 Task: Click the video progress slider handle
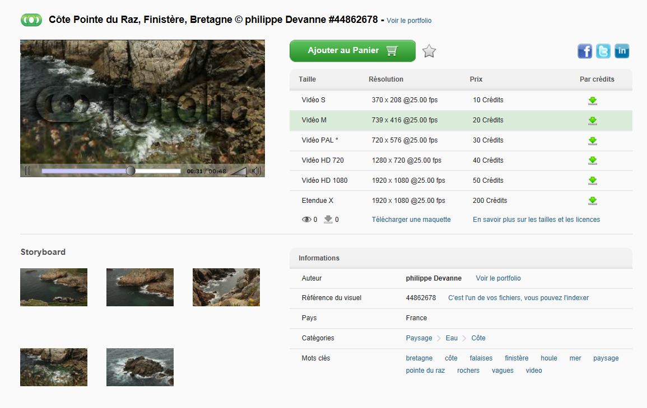[x=131, y=171]
